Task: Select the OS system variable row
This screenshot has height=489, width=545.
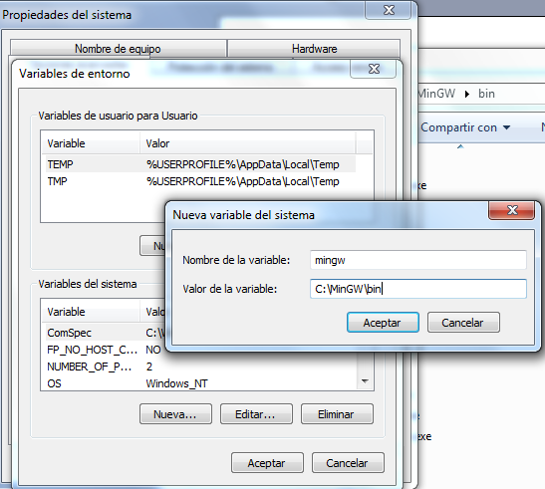Action: [199, 383]
